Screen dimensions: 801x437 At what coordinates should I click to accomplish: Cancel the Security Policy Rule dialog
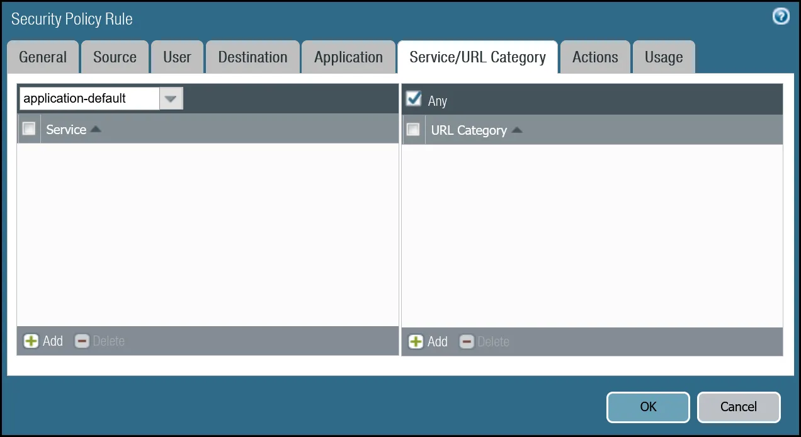click(738, 407)
